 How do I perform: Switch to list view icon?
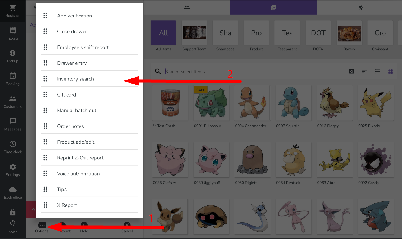coord(377,71)
